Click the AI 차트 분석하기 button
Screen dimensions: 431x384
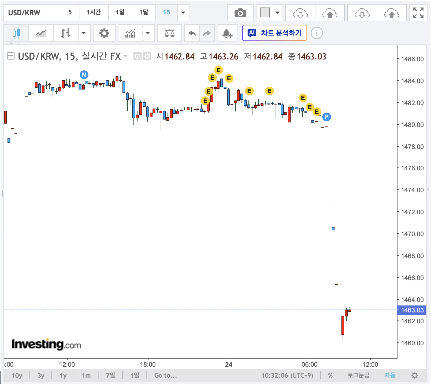[274, 33]
